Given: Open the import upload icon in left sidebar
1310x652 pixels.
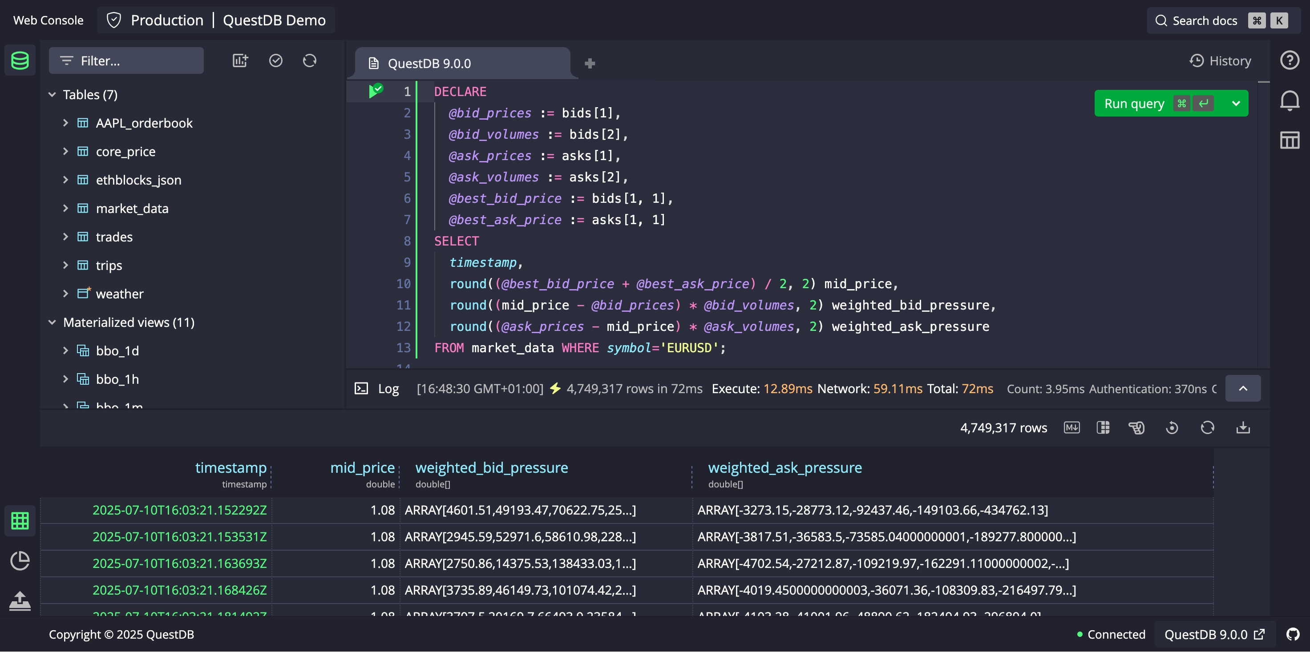Looking at the screenshot, I should (x=20, y=600).
